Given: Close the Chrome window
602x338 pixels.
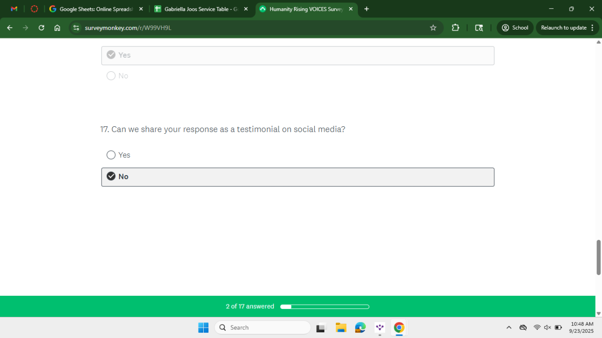Looking at the screenshot, I should click(x=592, y=9).
